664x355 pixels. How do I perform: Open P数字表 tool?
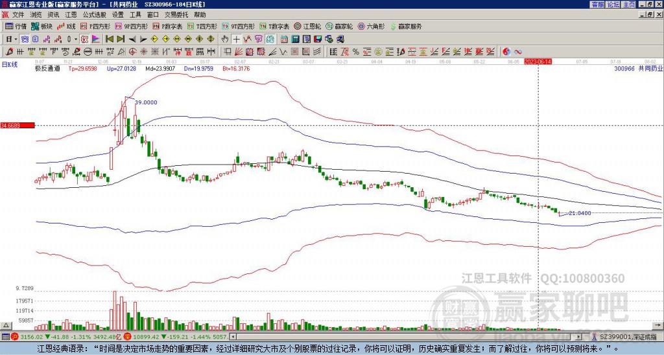tap(167, 26)
